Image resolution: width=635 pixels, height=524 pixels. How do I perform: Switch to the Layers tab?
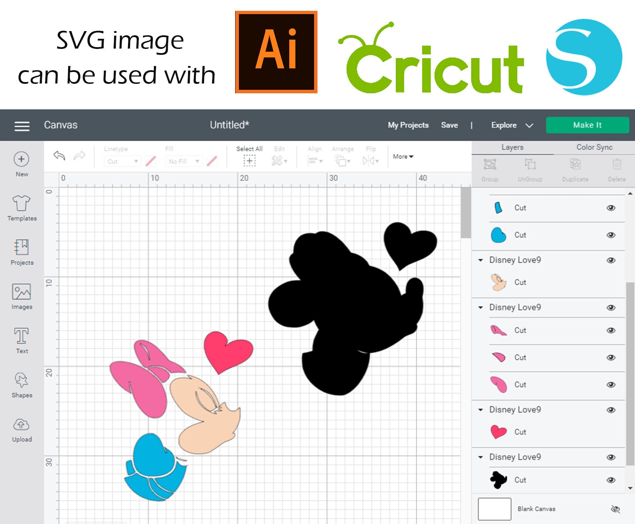pos(512,147)
